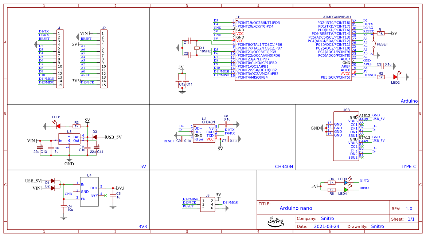Click the date 2021-03-24 field
Image resolution: width=426 pixels, height=237 pixels.
click(326, 226)
